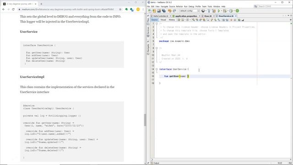Switch editor to History view
Screen dimensions: 293x165
[172, 20]
